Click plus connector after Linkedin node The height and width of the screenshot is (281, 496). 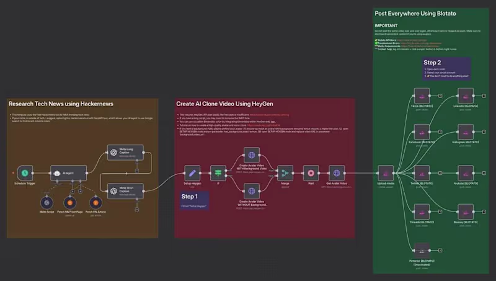tap(484, 96)
